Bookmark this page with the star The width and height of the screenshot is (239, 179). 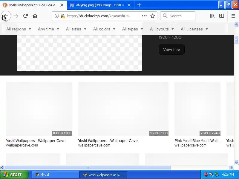(x=153, y=16)
